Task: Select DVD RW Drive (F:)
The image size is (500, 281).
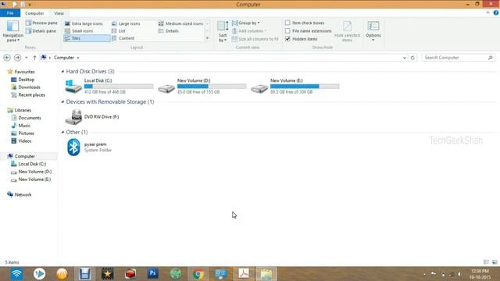Action: point(92,117)
